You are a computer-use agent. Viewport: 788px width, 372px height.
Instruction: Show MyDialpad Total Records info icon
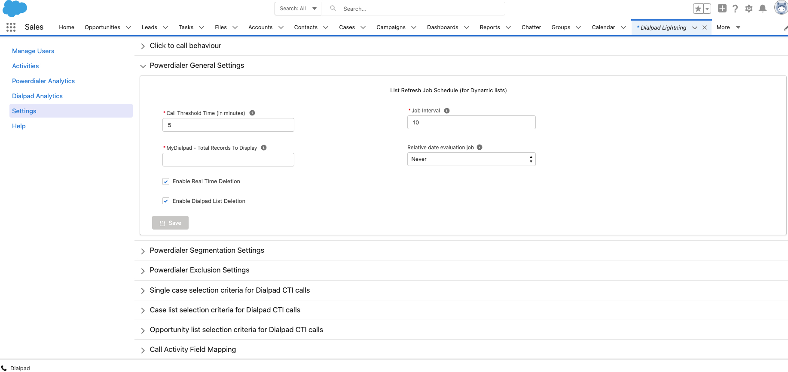click(x=264, y=148)
